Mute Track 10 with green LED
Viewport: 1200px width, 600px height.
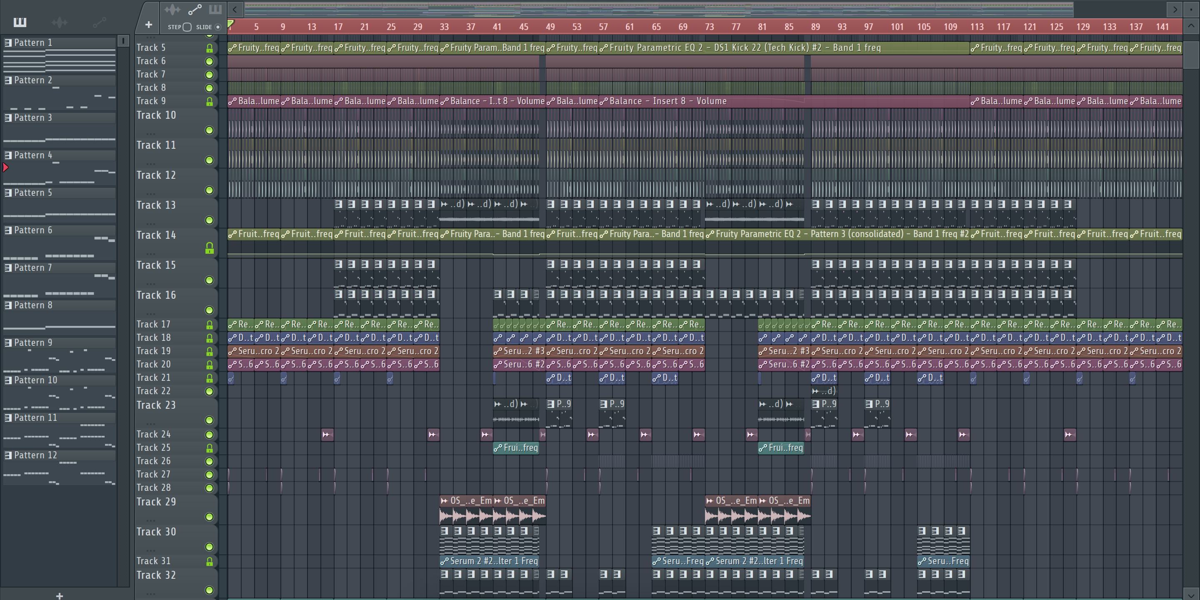(210, 130)
